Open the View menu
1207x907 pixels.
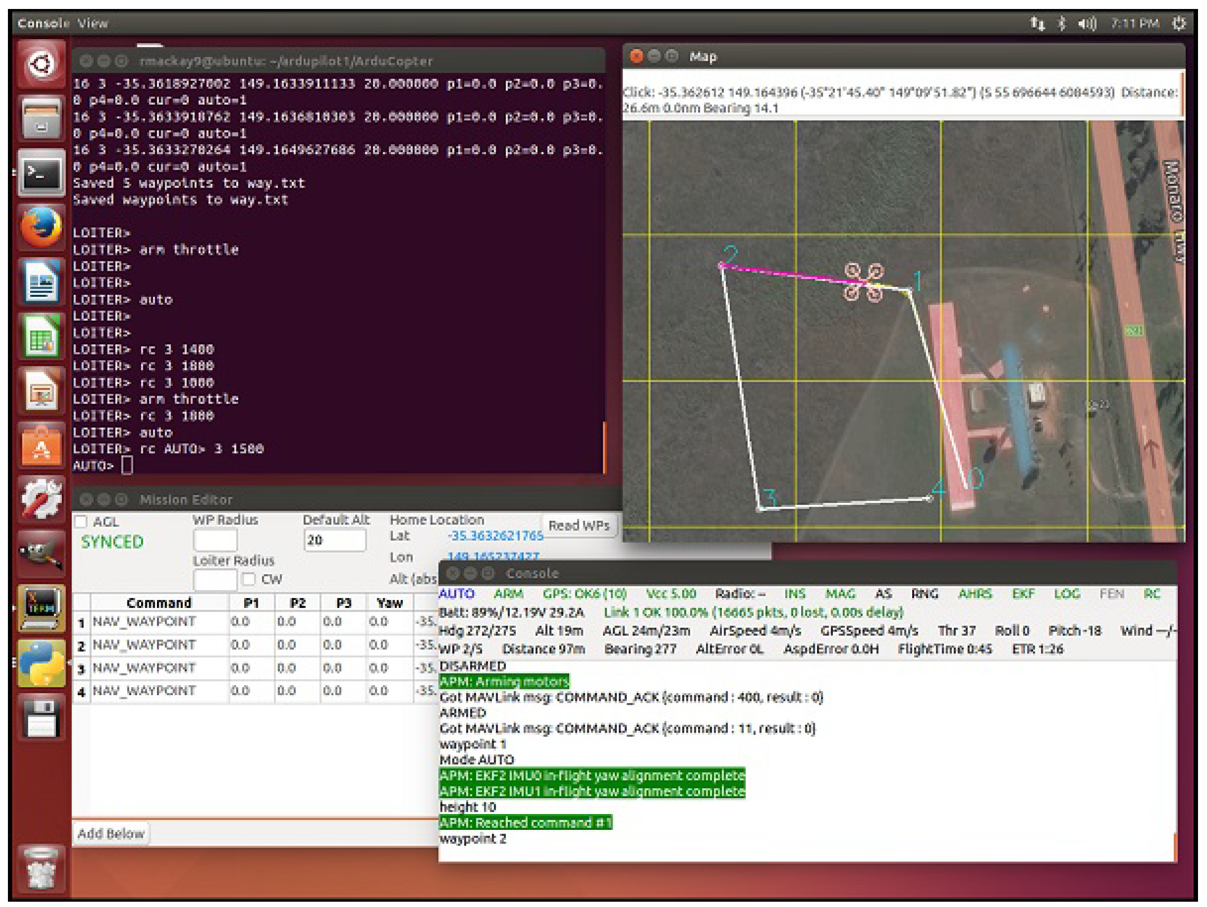click(93, 23)
